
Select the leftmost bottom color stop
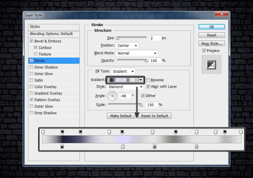pos(62,146)
